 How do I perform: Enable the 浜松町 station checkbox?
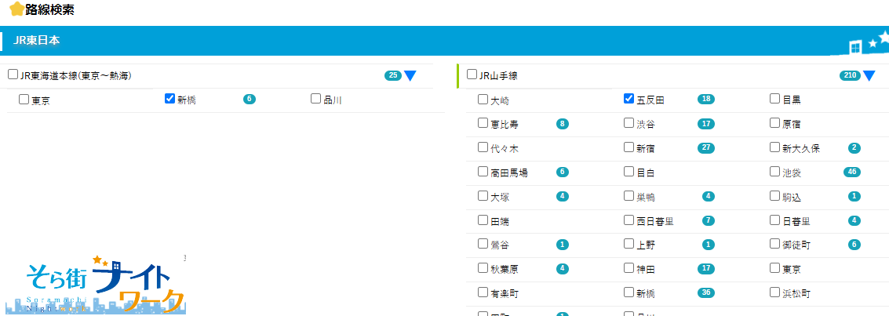(775, 292)
